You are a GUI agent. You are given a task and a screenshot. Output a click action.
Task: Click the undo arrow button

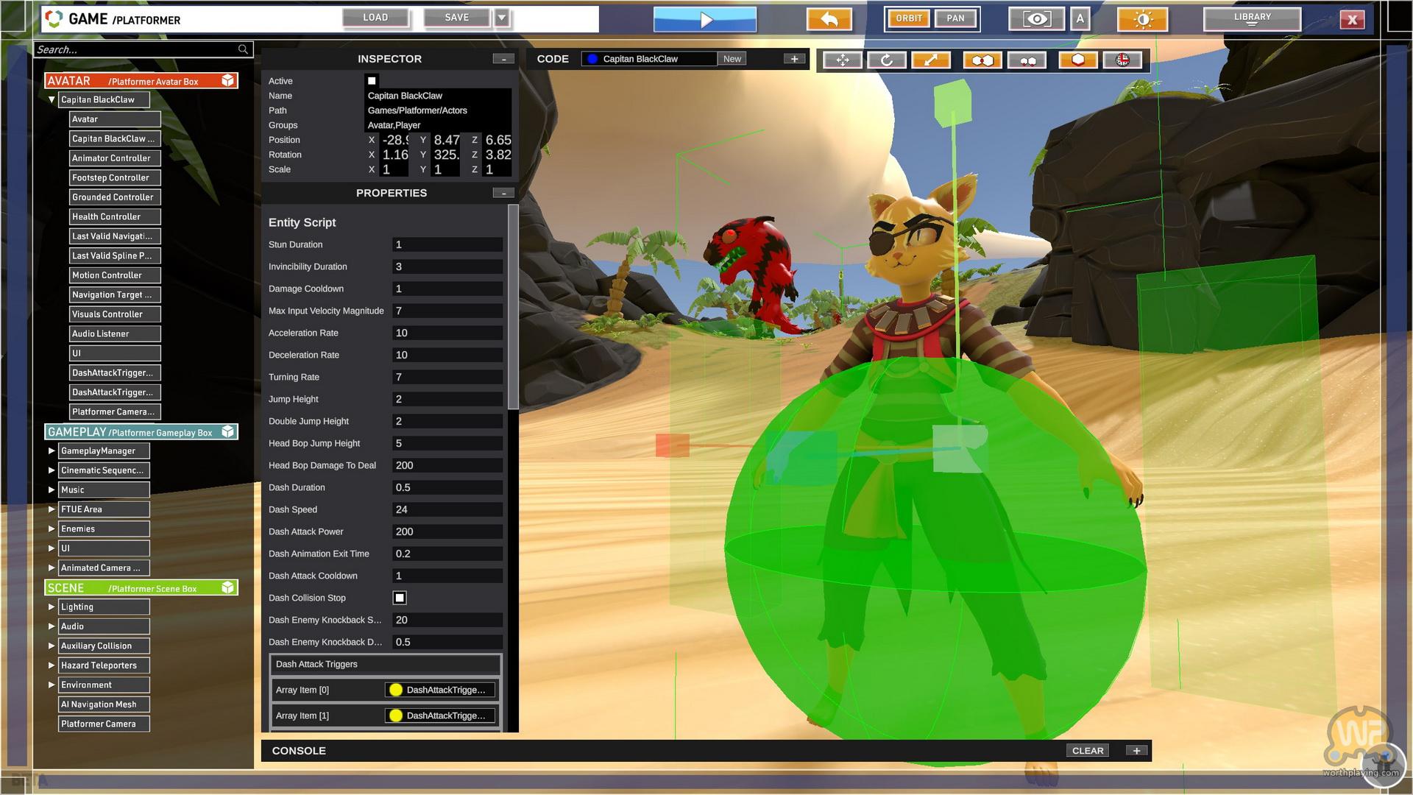click(829, 19)
